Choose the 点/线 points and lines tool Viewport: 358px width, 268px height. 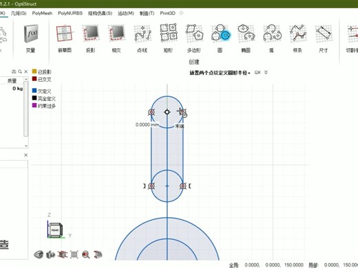point(143,38)
